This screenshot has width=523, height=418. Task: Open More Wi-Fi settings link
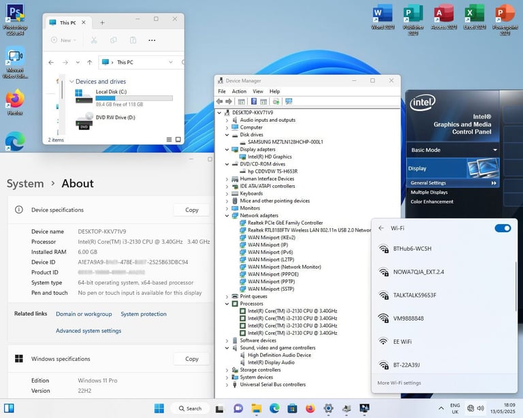[x=399, y=383]
